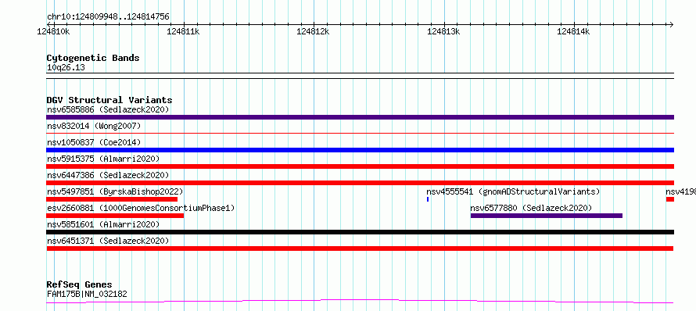Image resolution: width=696 pixels, height=311 pixels.
Task: Click the red nsv6451371 variant bar
Action: 360,248
